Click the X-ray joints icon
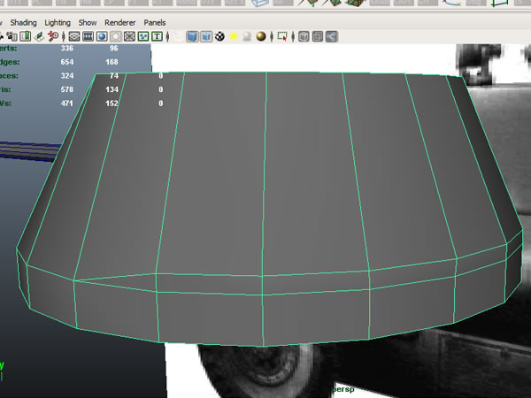Image resolution: width=531 pixels, height=398 pixels. point(330,37)
